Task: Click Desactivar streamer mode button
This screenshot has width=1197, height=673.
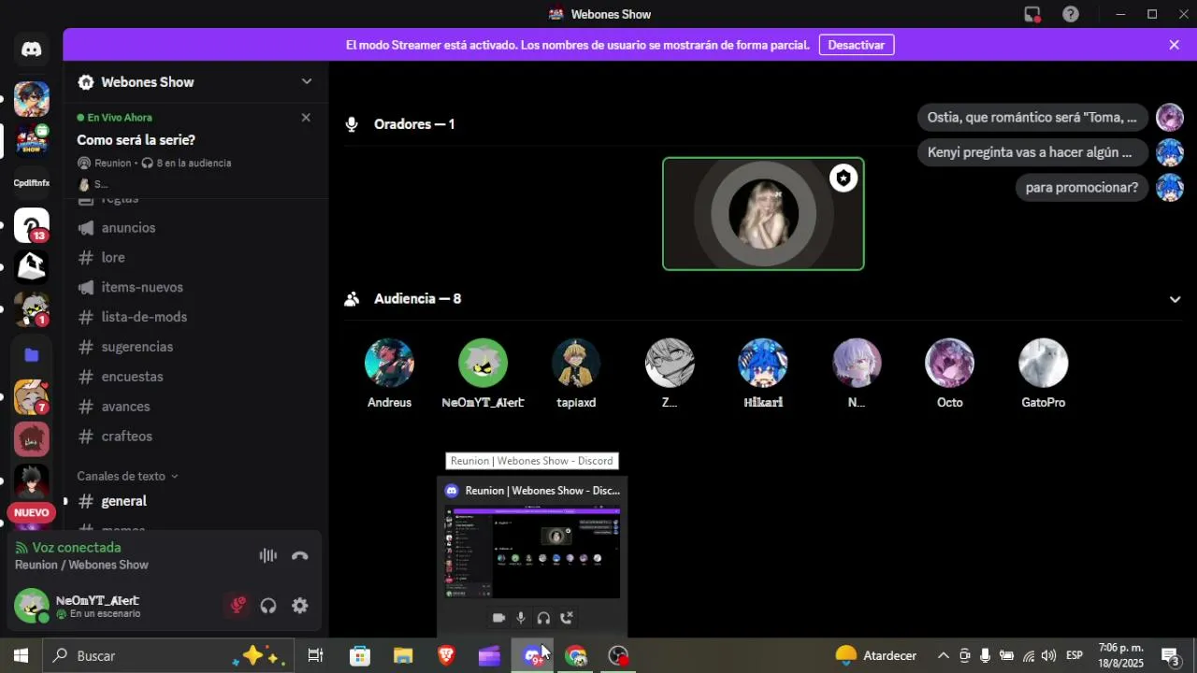Action: point(857,45)
